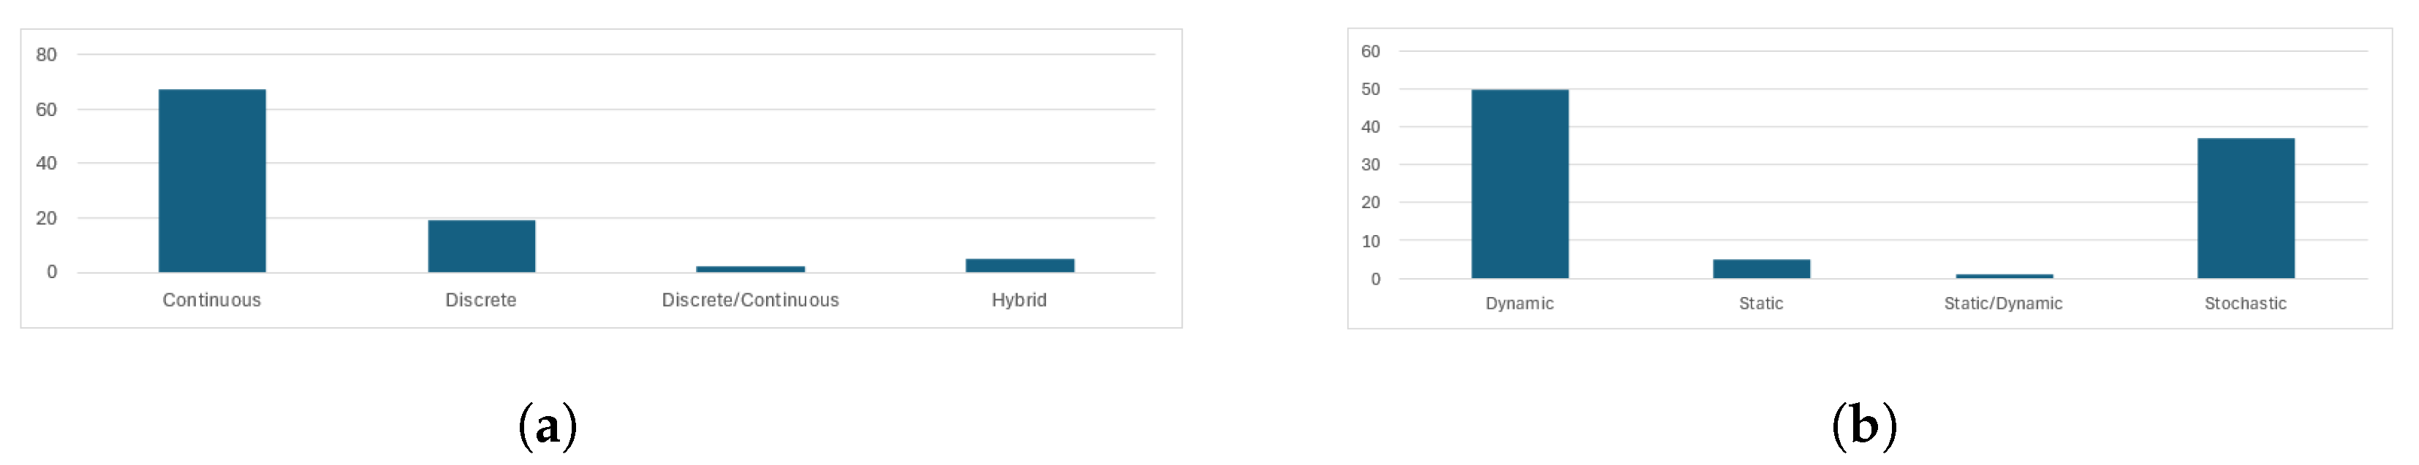
Task: Select the Hybrid bar in chart (a)
Action: coord(1020,265)
